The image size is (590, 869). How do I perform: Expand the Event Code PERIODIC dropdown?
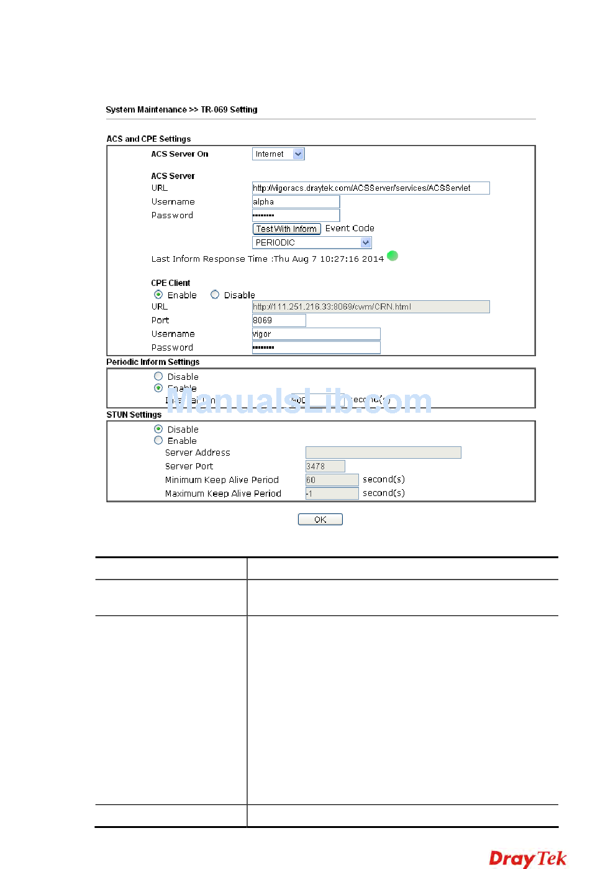coord(312,242)
